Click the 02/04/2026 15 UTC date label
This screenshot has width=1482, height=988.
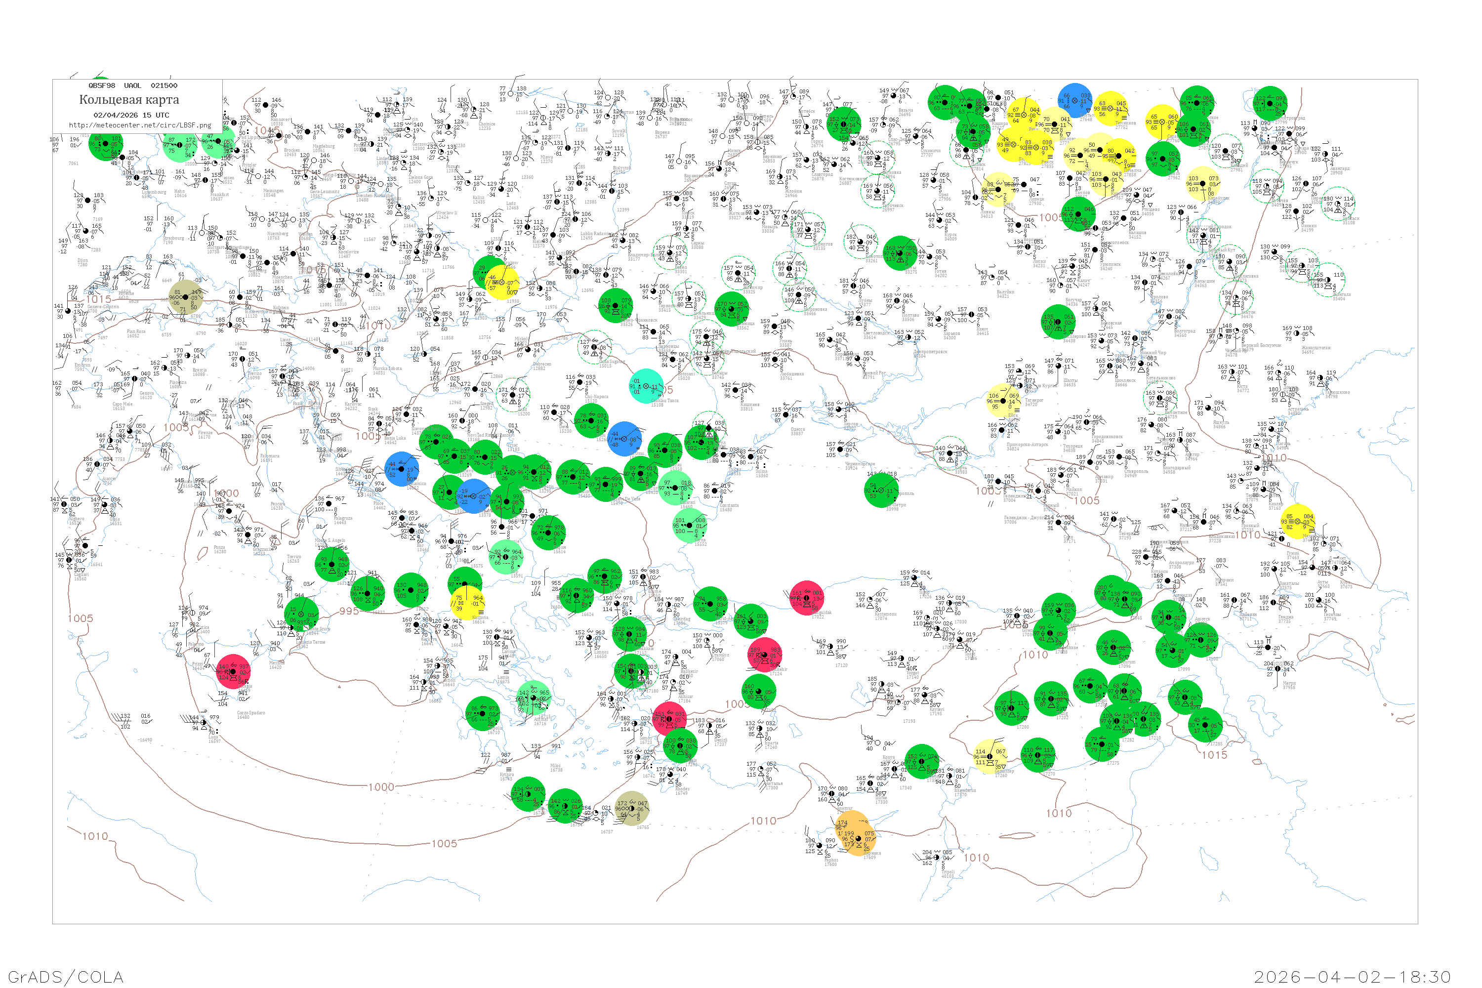coord(131,115)
